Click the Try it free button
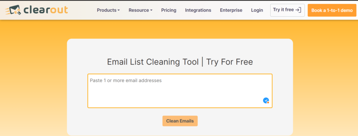Image resolution: width=358 pixels, height=136 pixels. [287, 10]
